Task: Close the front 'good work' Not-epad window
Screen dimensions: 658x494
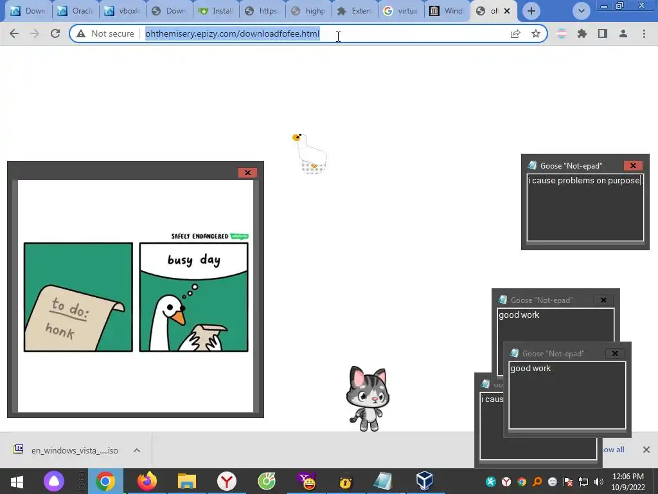Action: 615,354
